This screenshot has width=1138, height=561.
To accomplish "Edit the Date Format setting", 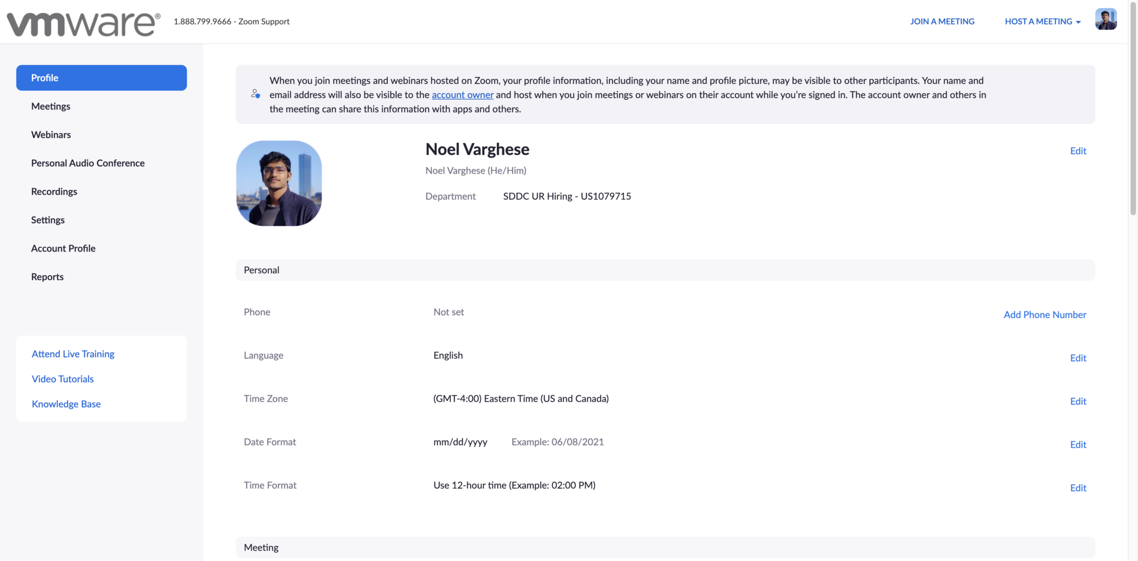I will pyautogui.click(x=1077, y=444).
